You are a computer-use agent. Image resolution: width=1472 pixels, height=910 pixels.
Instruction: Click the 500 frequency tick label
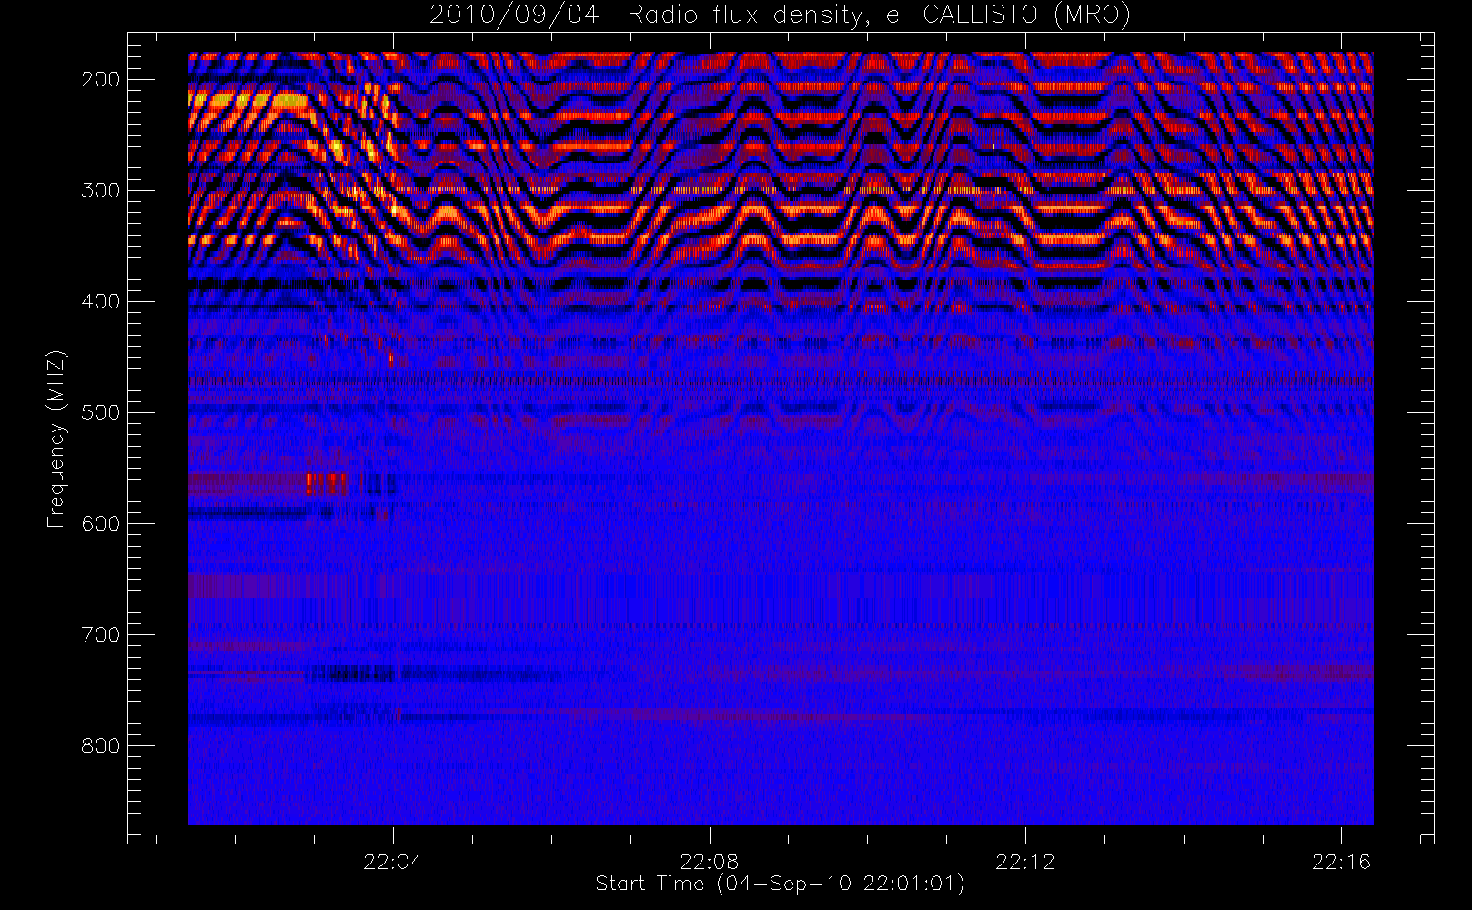101,412
